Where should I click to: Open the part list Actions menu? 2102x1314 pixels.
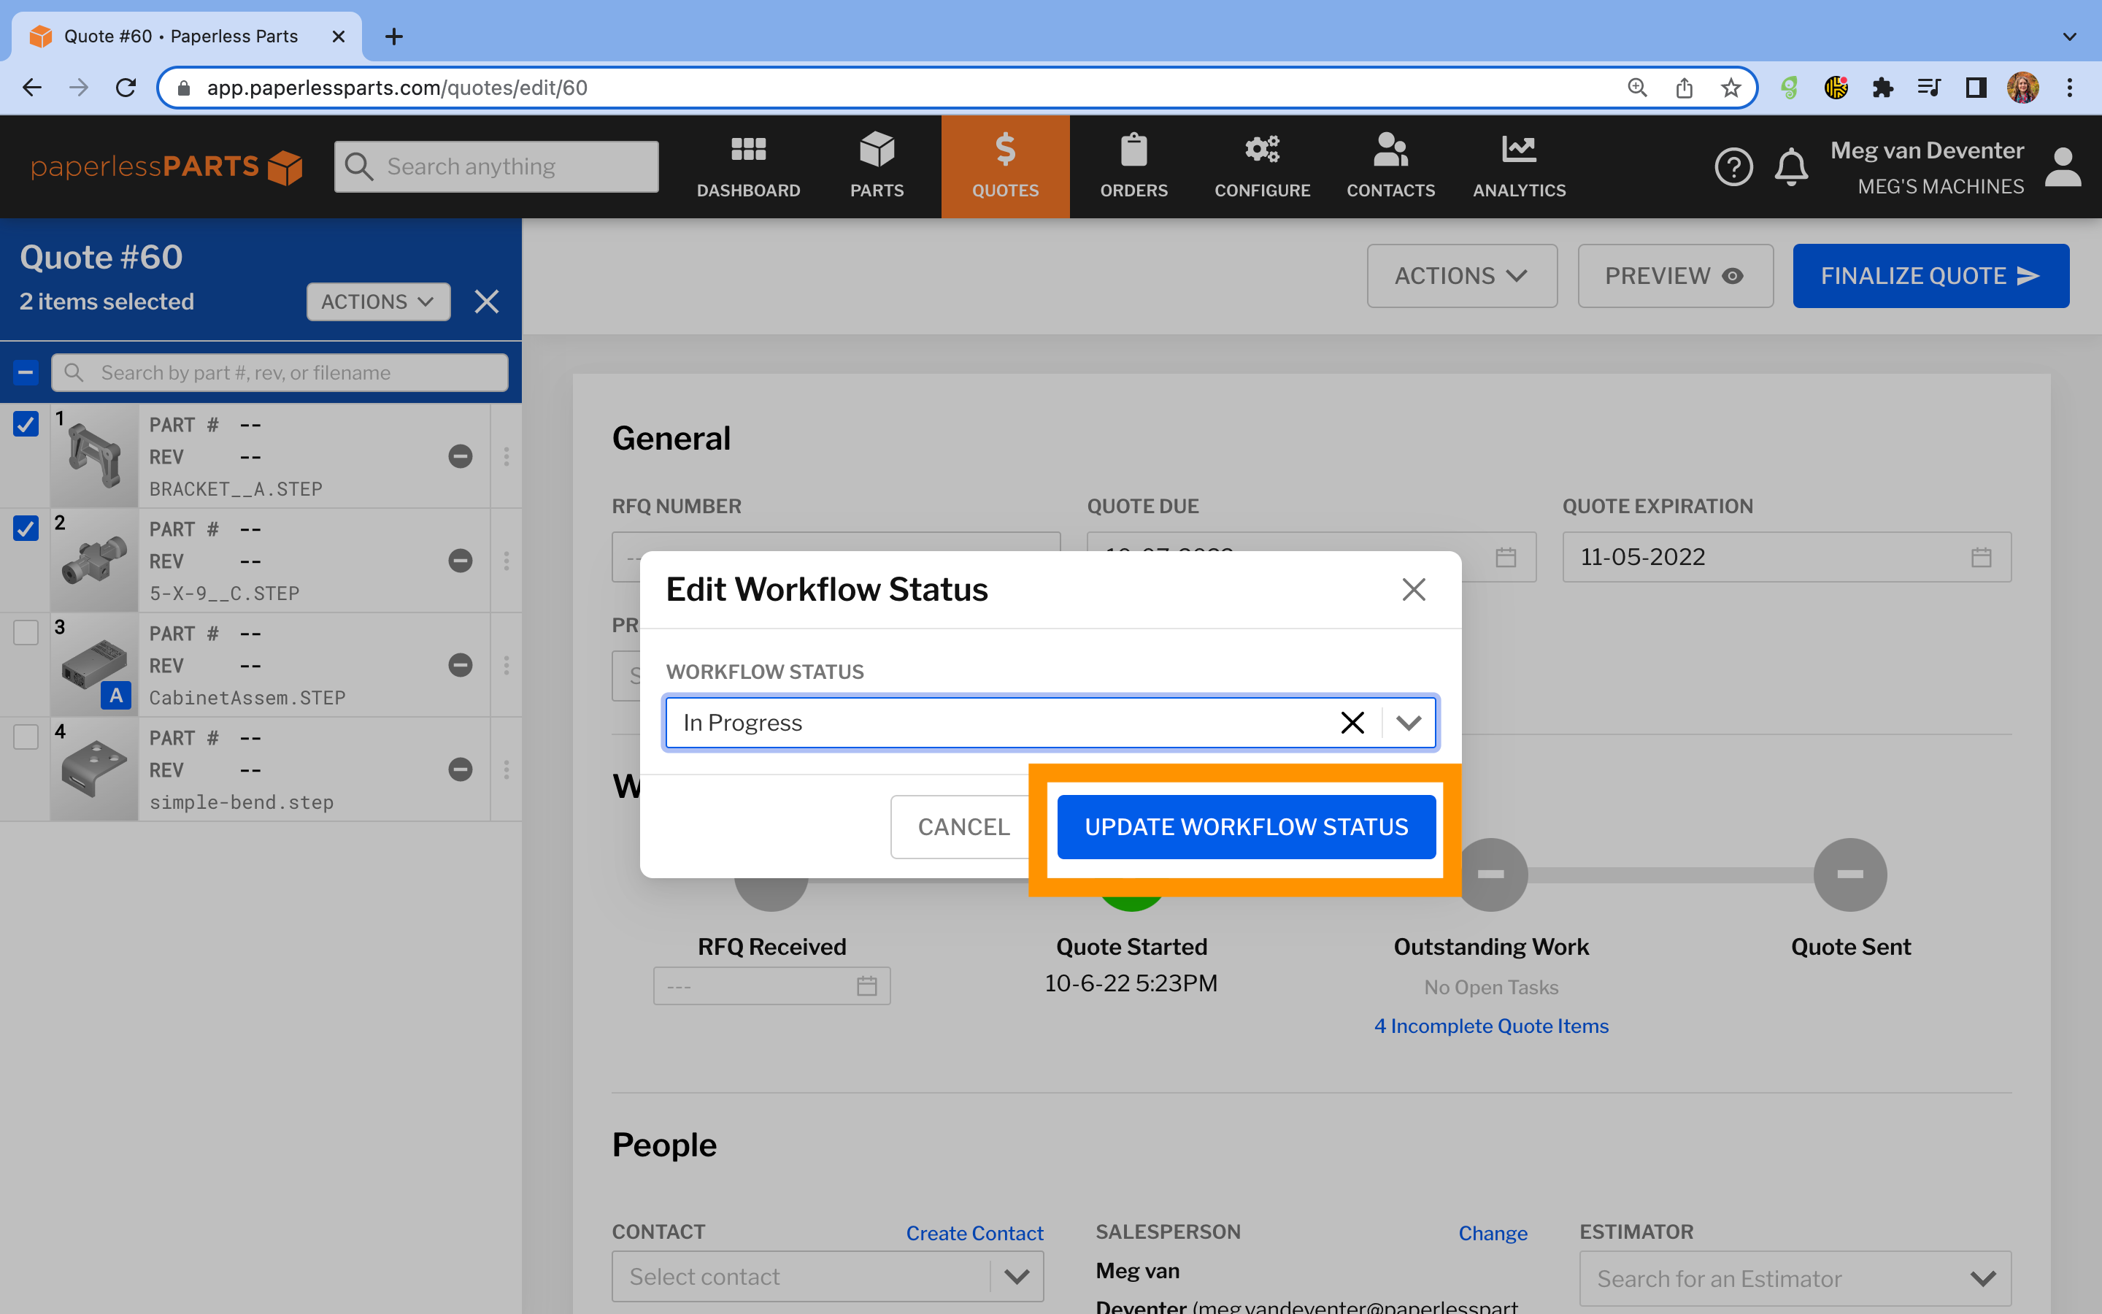coord(378,301)
